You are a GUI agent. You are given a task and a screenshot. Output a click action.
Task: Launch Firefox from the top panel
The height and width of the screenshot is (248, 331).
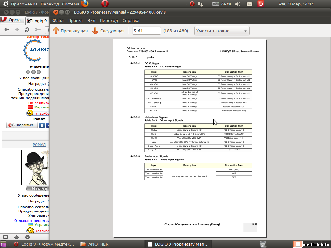(x=85, y=4)
